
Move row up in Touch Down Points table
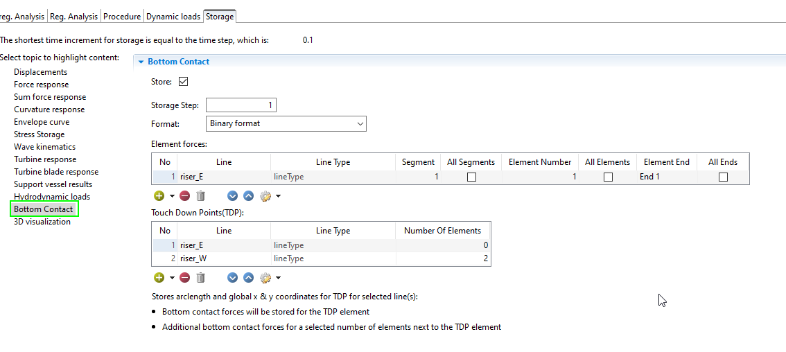click(248, 278)
